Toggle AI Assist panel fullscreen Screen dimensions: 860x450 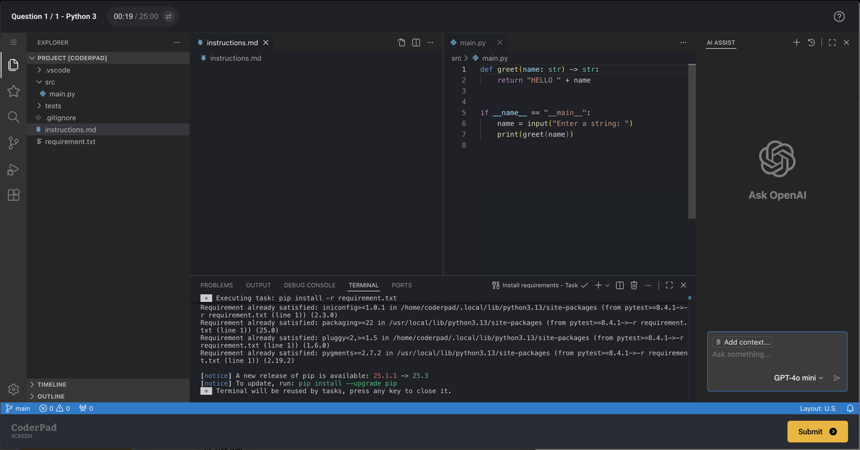(x=832, y=42)
